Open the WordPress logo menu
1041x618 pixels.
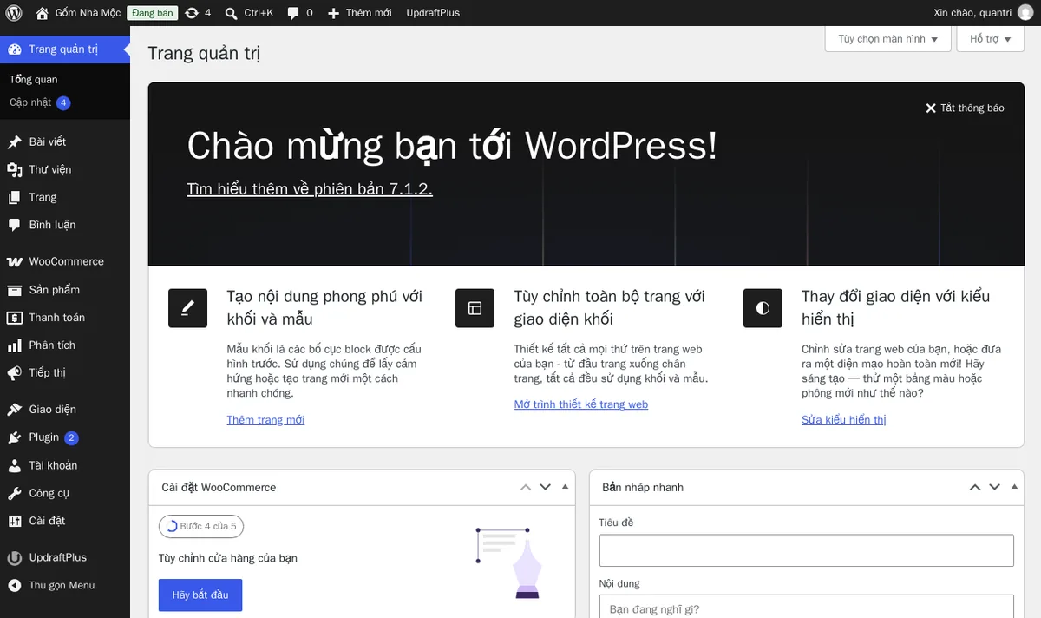13,13
